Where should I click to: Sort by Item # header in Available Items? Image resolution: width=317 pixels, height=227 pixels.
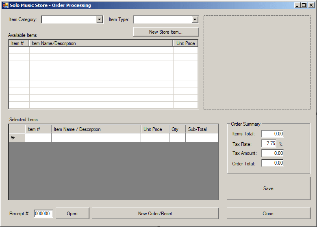tap(19, 43)
